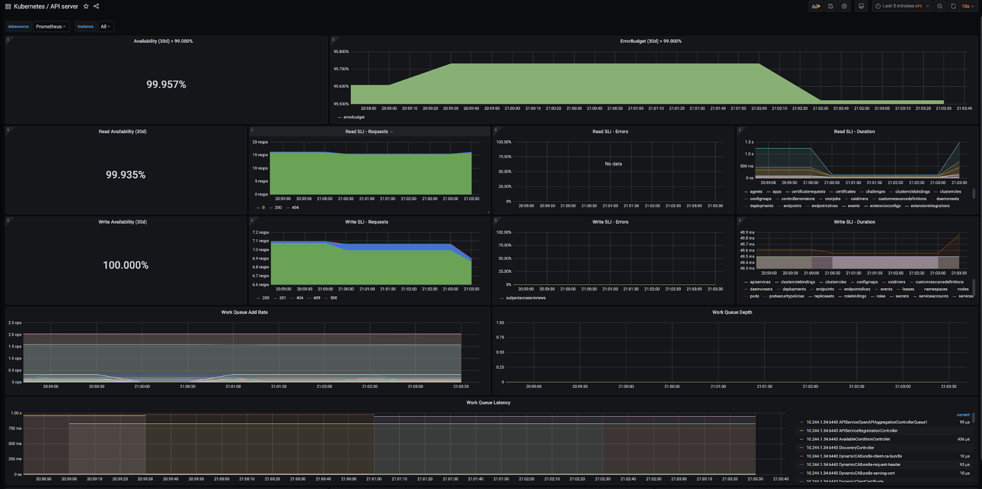The height and width of the screenshot is (489, 982).
Task: Show info icon on Availability (30d) panel
Action: pyautogui.click(x=8, y=39)
